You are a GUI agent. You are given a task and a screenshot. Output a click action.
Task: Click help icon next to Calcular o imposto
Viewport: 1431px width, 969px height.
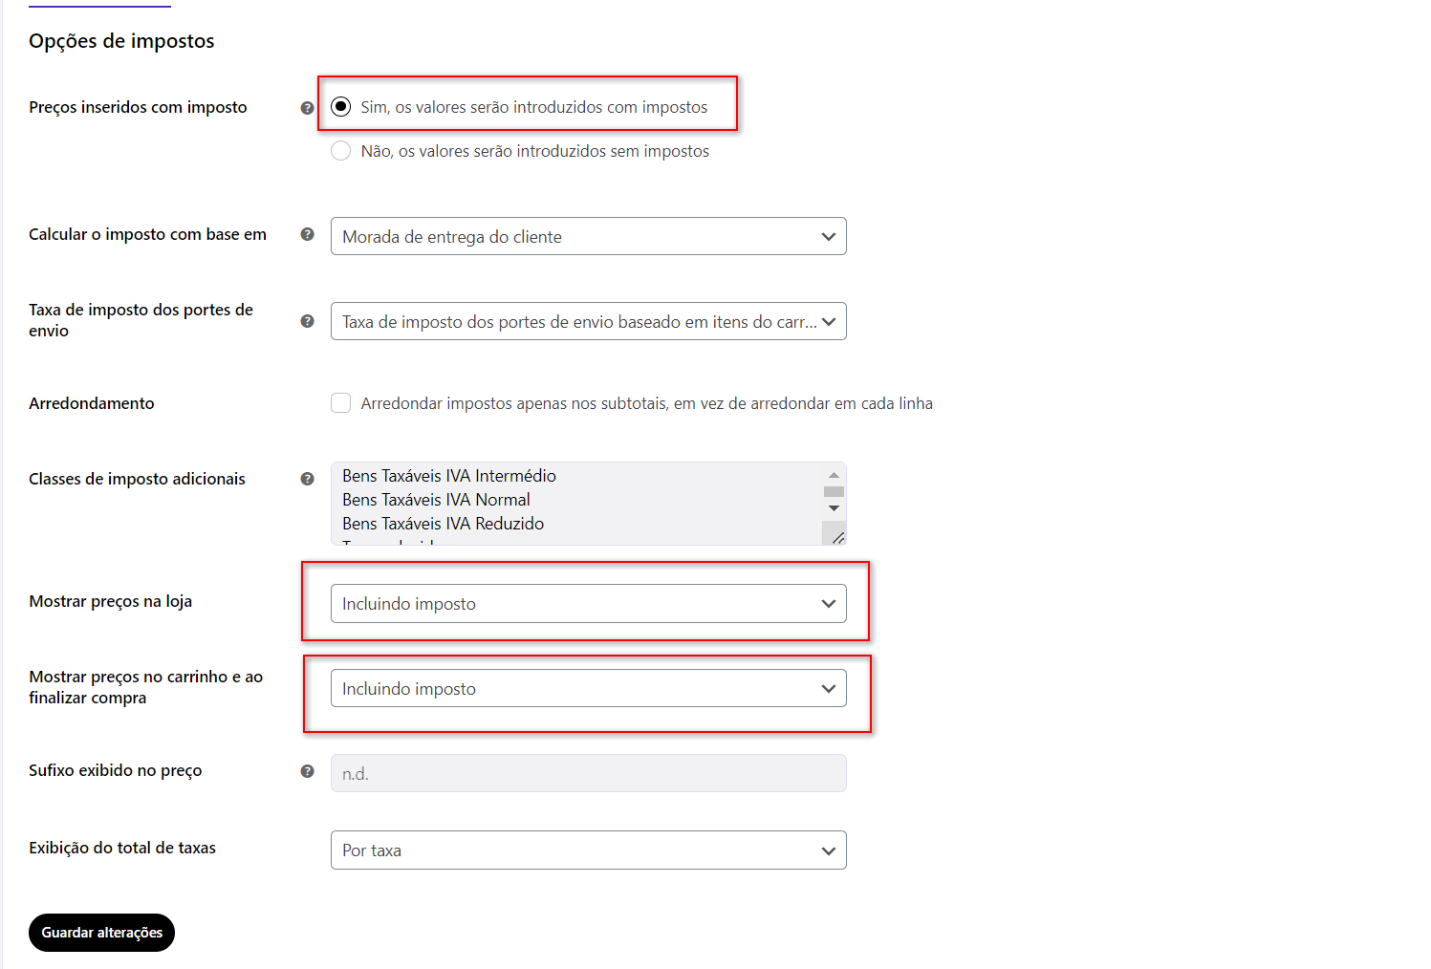[307, 234]
